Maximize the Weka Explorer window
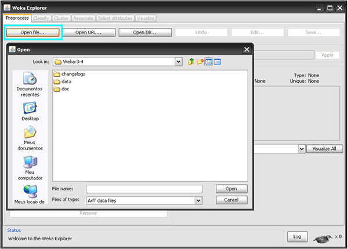 click(x=330, y=8)
